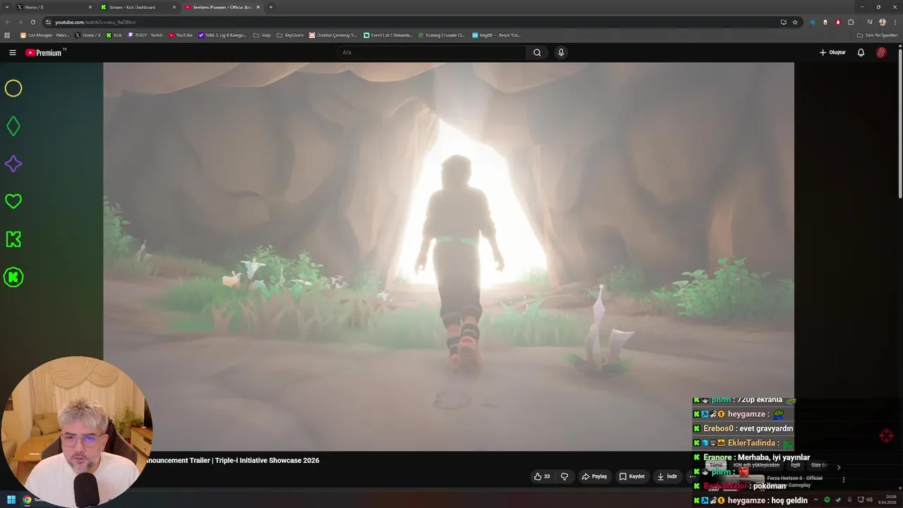Screen dimensions: 903x508
Task: Go to the YouTube Premium home logo
Action: click(x=44, y=52)
